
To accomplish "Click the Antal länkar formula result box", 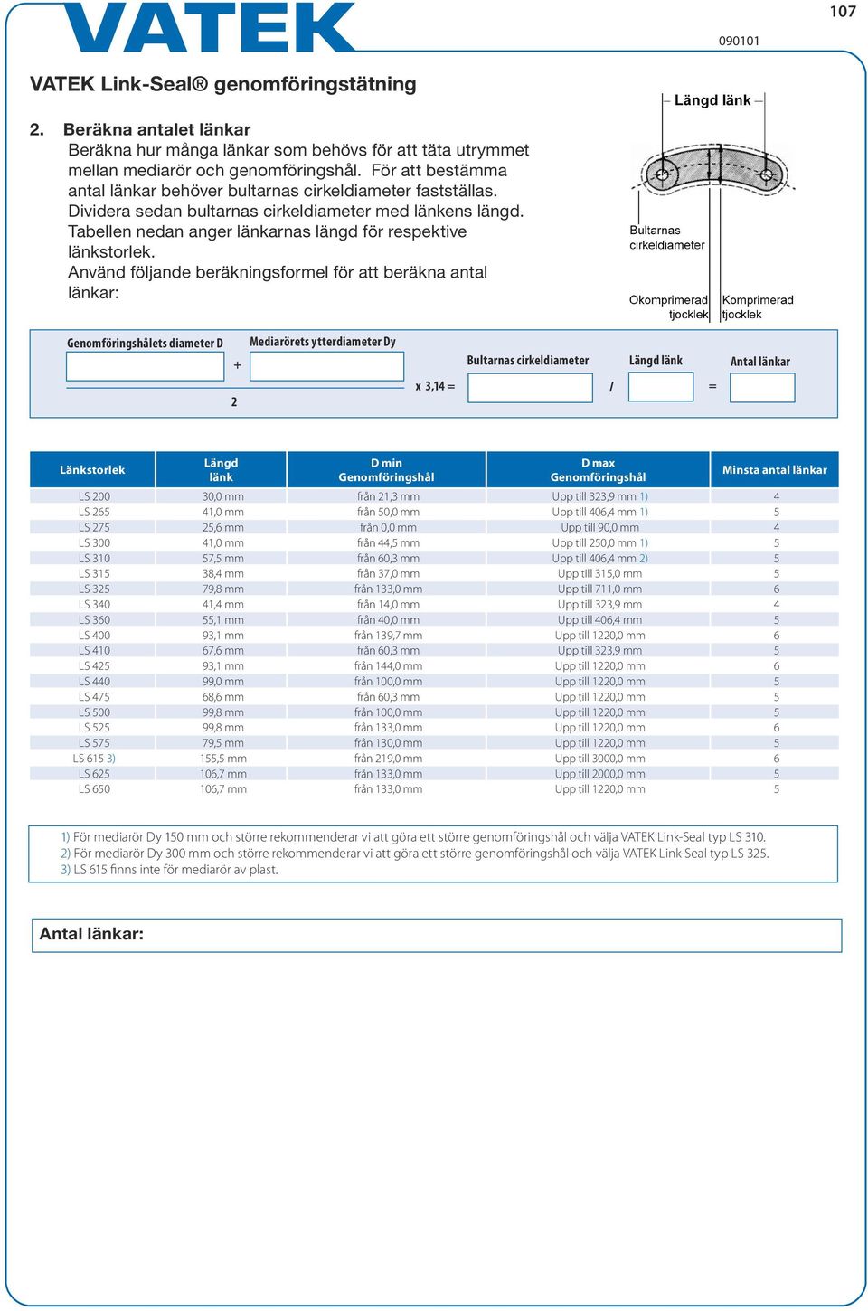I will (762, 387).
